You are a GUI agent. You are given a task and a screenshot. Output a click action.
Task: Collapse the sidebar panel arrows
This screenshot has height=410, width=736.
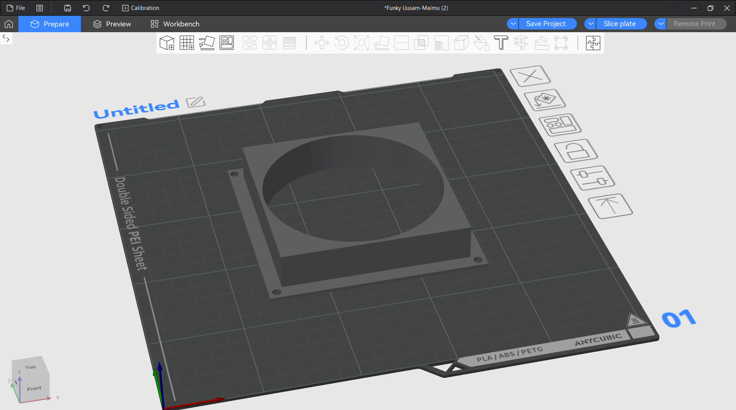(x=6, y=38)
